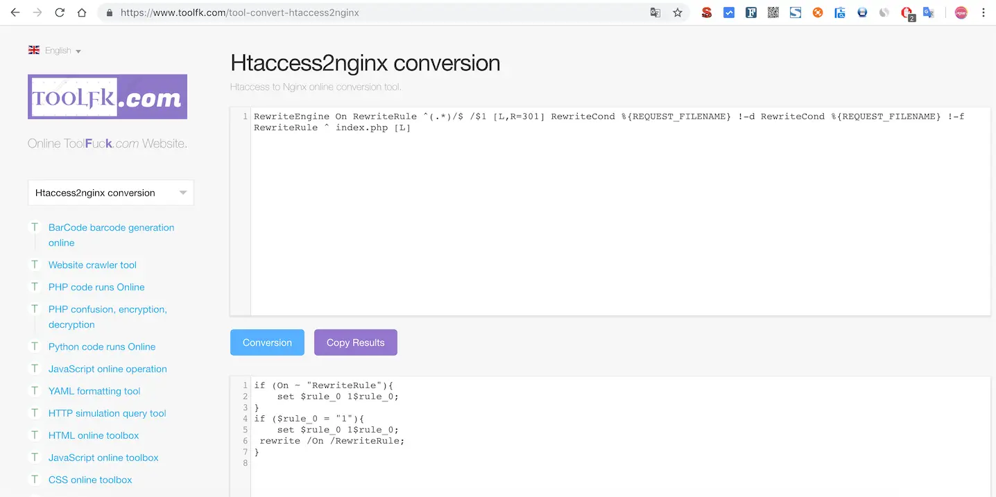
Task: Go back using the back arrow icon
Action: 15,12
